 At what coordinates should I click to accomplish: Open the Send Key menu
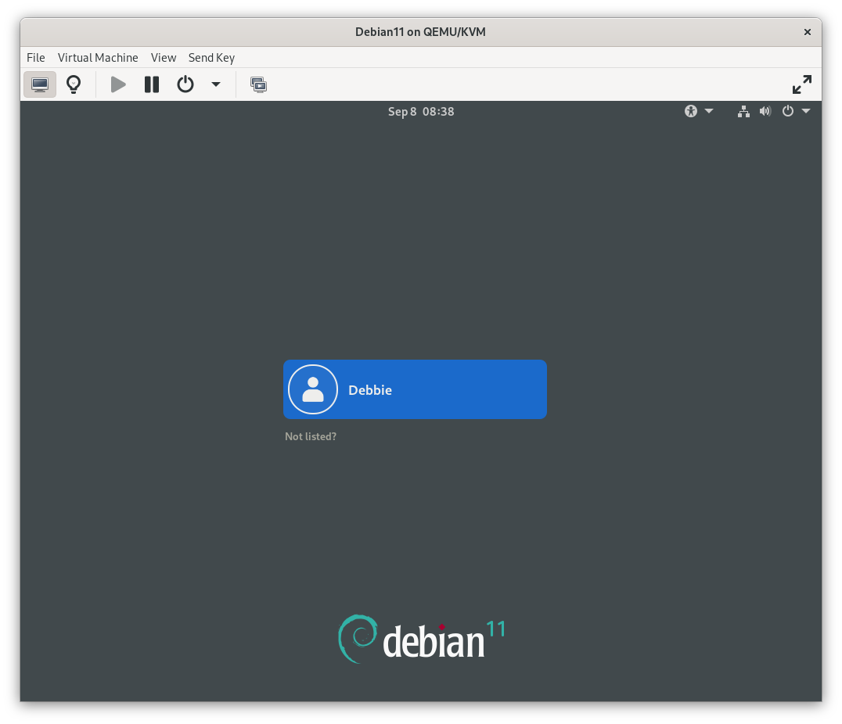211,57
